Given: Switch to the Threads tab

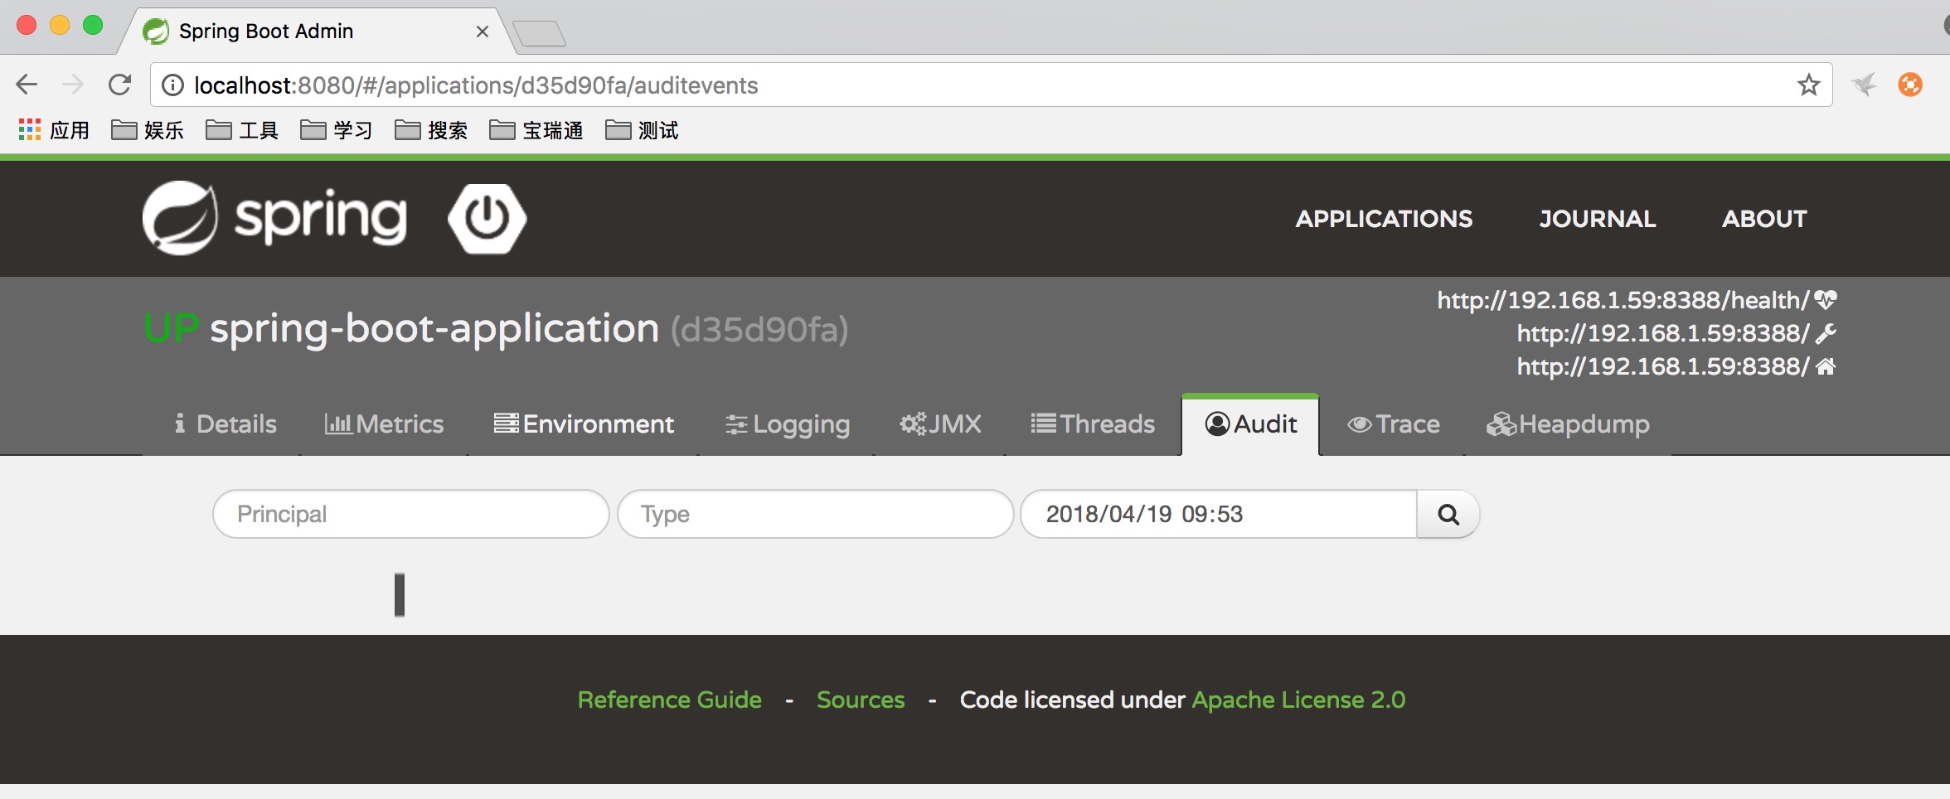Looking at the screenshot, I should pyautogui.click(x=1093, y=424).
